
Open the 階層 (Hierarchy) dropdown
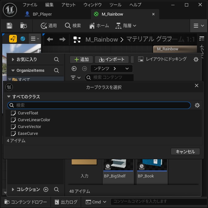tap(126, 26)
